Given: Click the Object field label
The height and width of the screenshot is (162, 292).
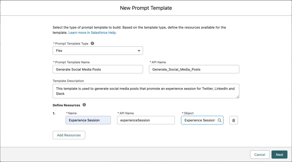Looking at the screenshot, I should (189, 113).
